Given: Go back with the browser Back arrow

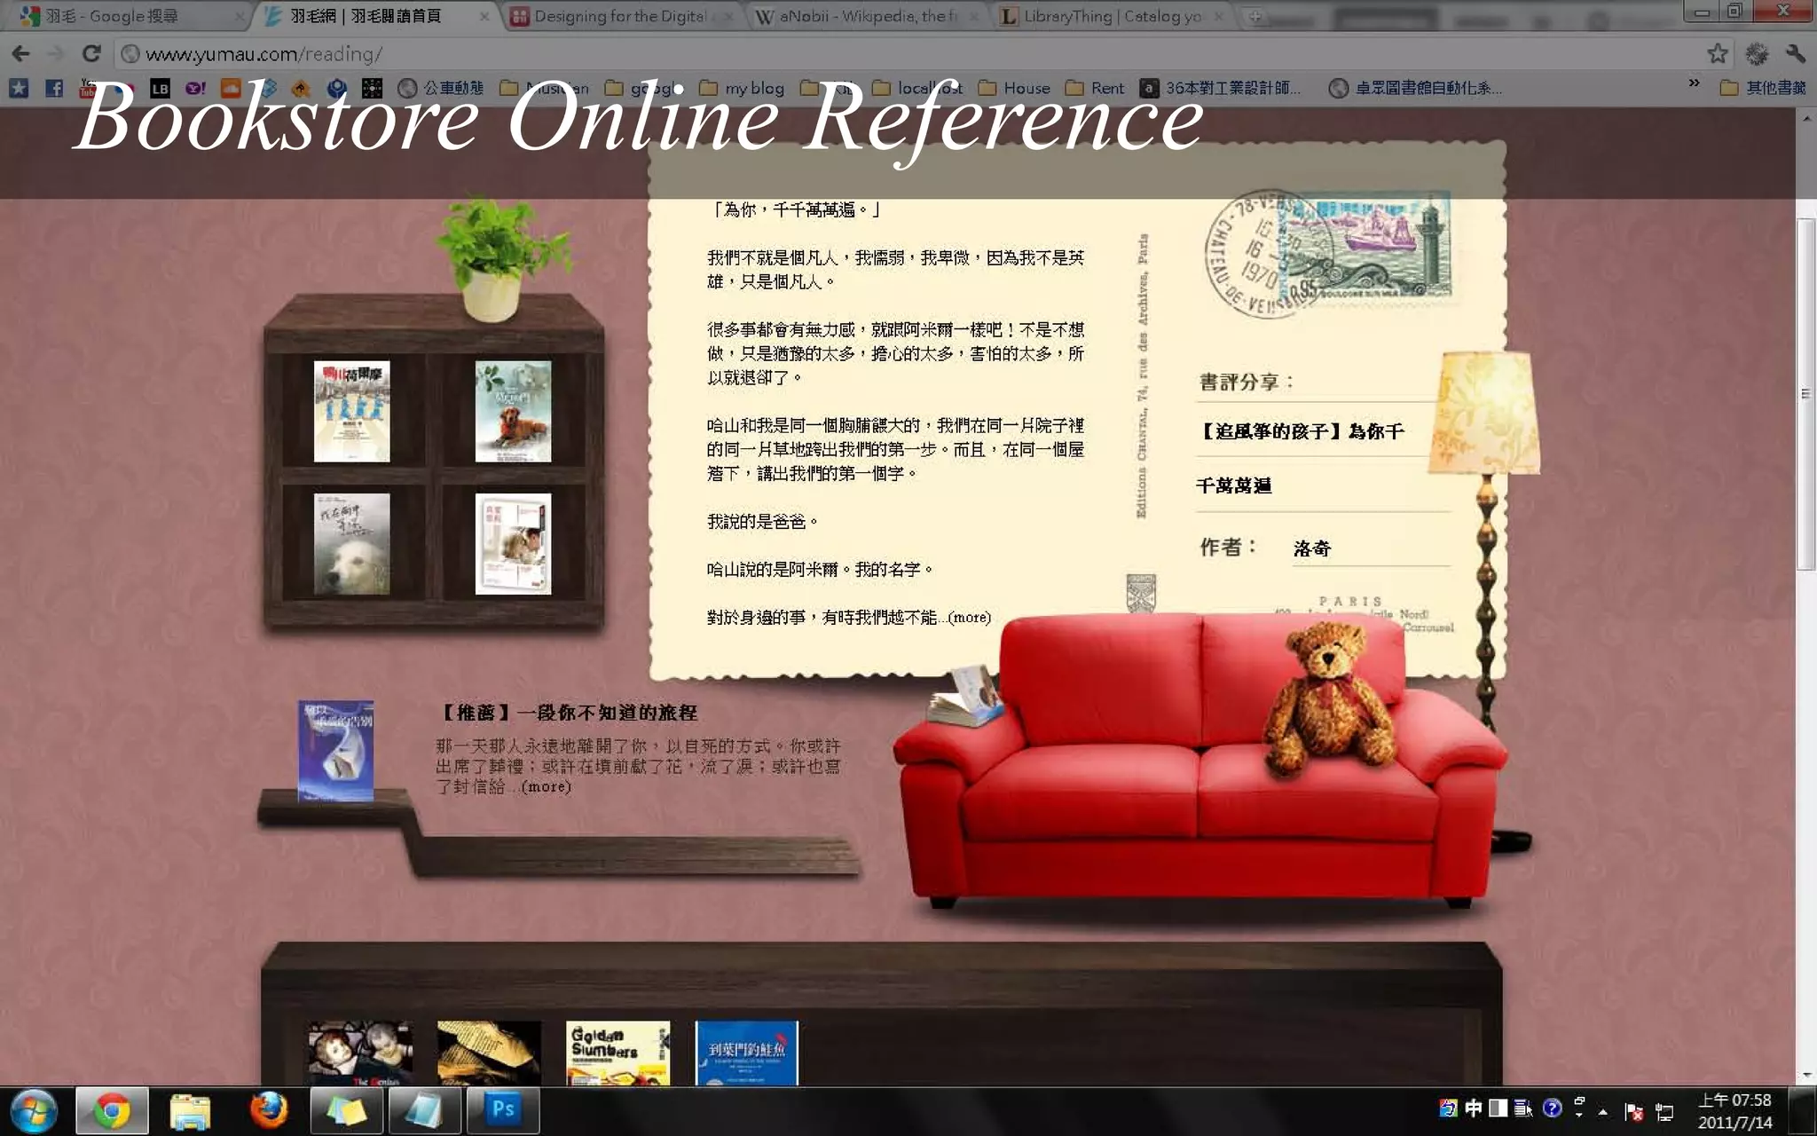Looking at the screenshot, I should [20, 54].
